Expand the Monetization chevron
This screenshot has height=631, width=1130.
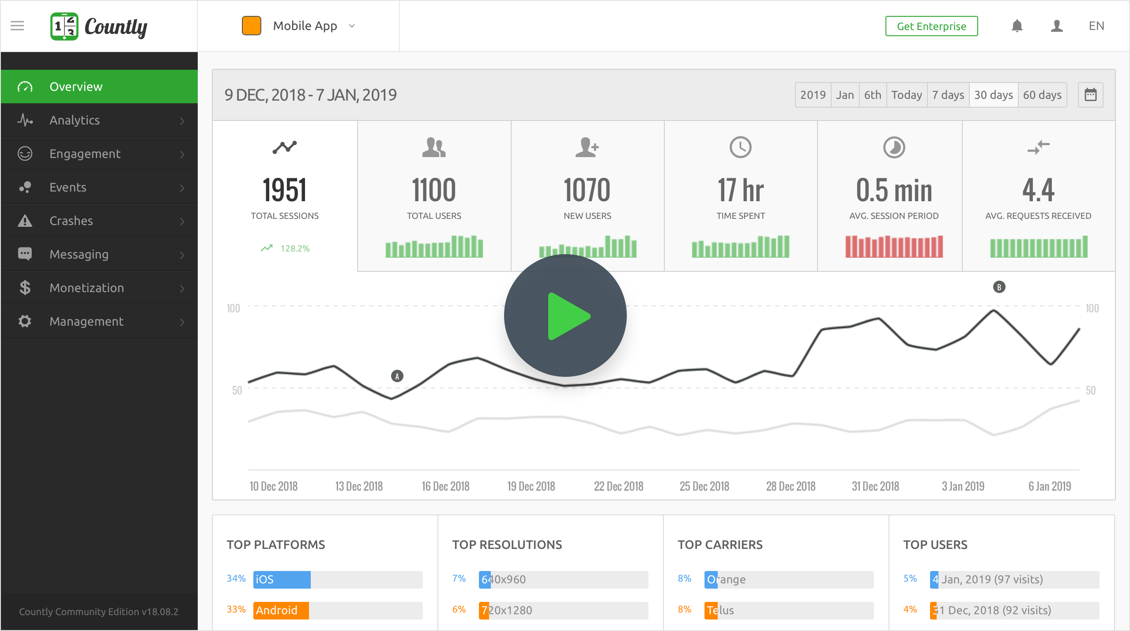[182, 288]
